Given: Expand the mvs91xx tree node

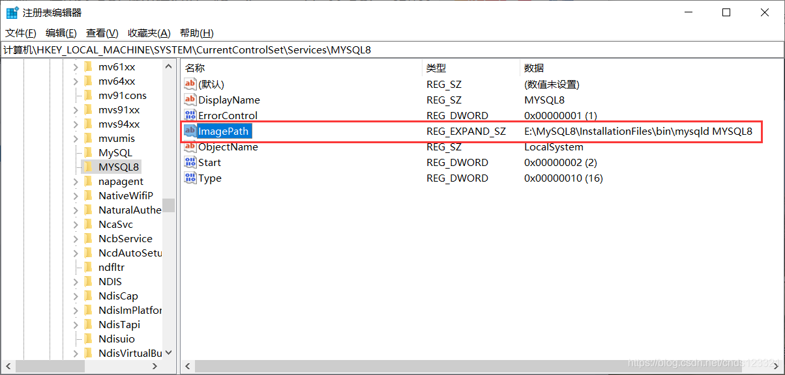Looking at the screenshot, I should tap(76, 109).
